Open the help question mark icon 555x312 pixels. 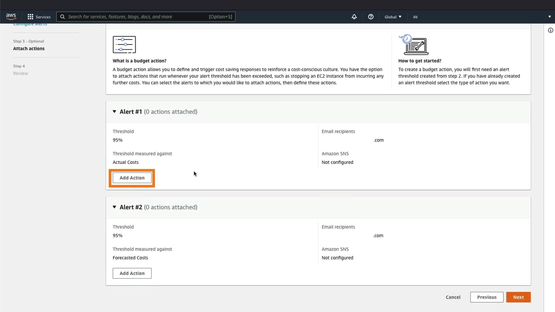tap(371, 17)
